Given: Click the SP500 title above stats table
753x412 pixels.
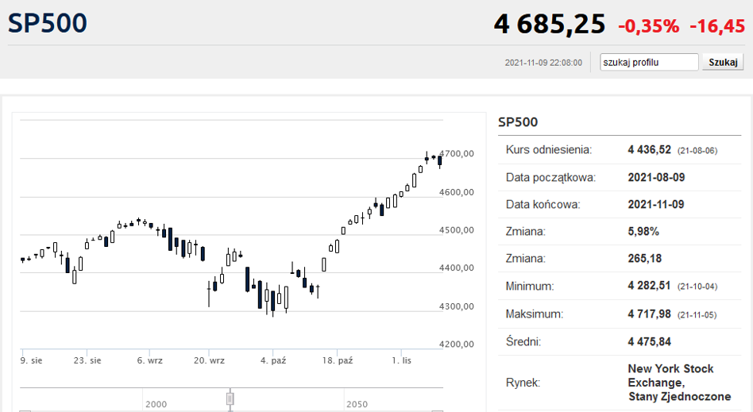Looking at the screenshot, I should coord(518,122).
